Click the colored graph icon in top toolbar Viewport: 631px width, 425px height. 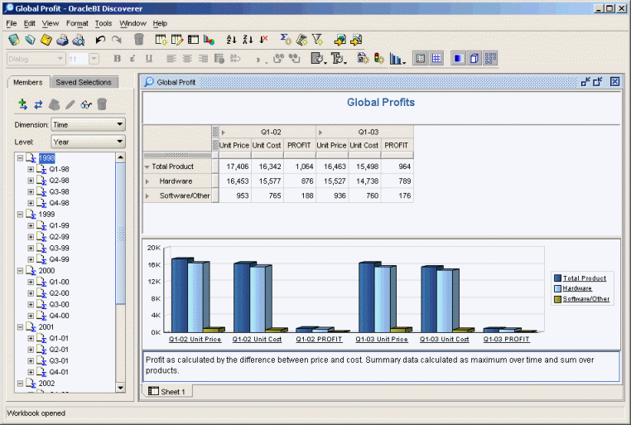tap(209, 40)
